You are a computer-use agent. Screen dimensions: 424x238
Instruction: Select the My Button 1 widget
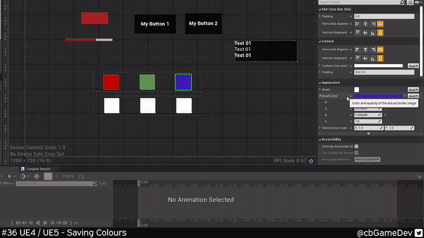click(x=155, y=24)
